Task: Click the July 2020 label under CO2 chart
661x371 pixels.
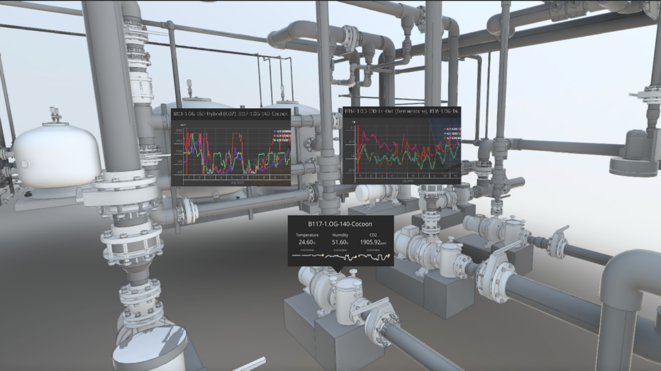Action: click(236, 182)
